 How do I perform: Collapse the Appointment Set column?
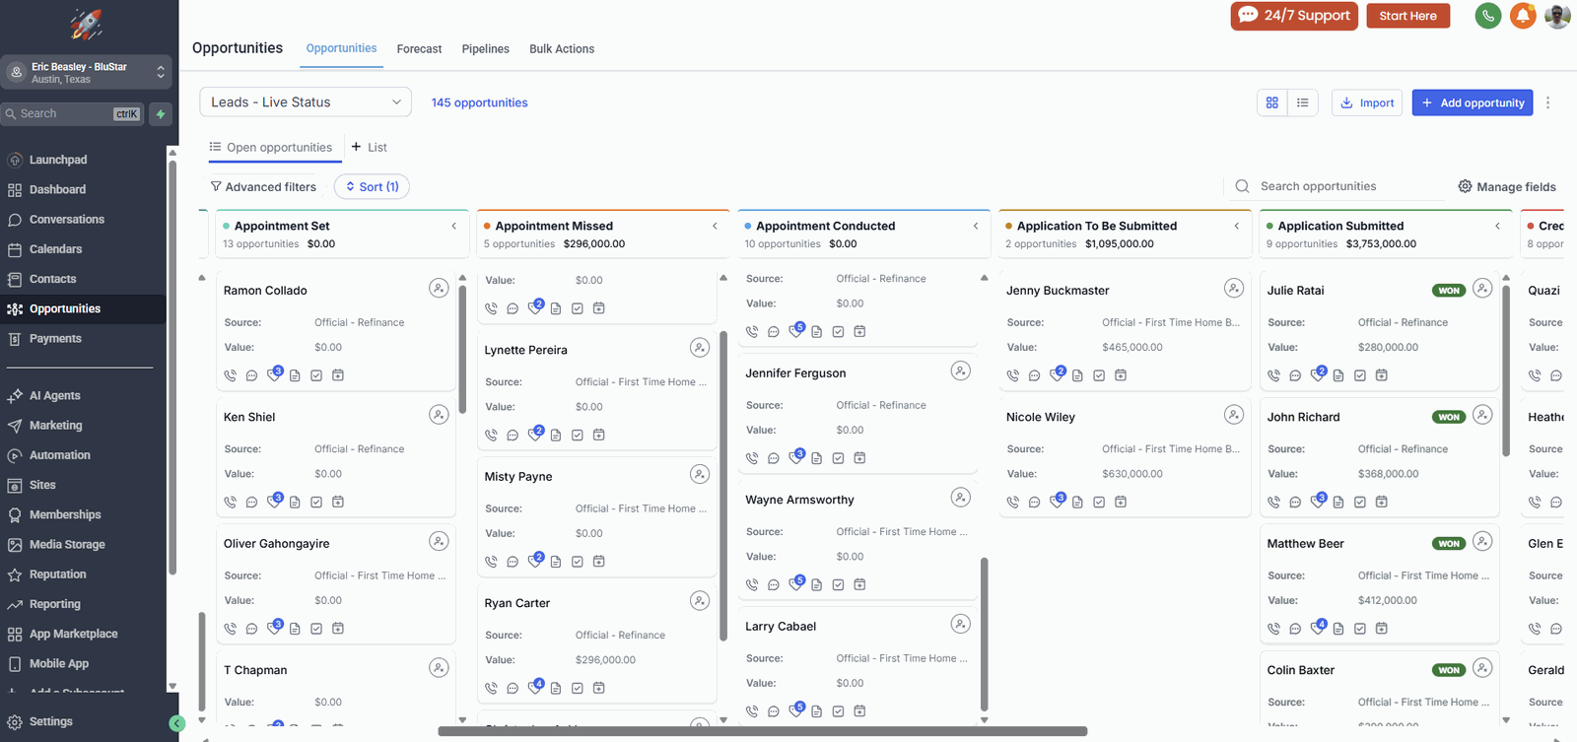(x=454, y=226)
